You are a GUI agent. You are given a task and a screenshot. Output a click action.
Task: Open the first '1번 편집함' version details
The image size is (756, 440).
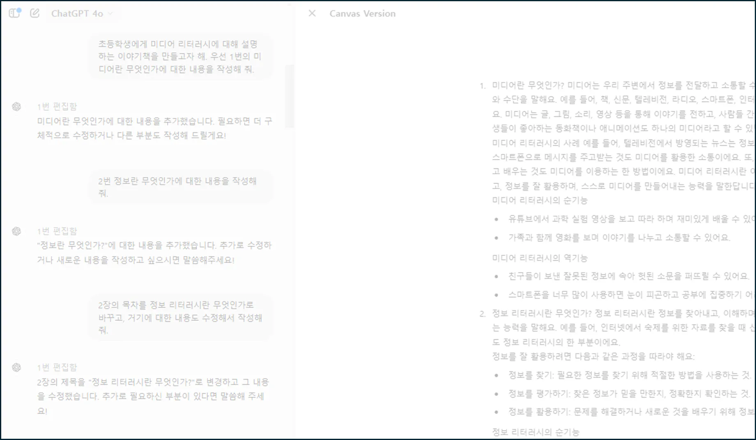pos(56,106)
